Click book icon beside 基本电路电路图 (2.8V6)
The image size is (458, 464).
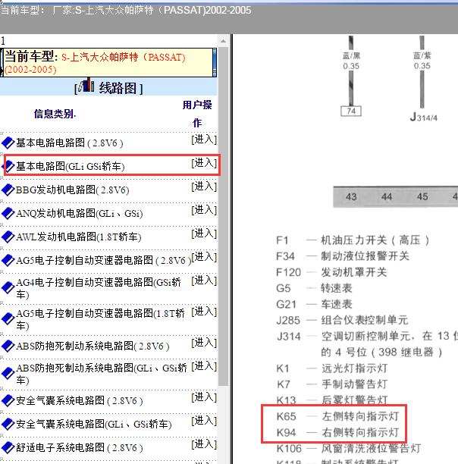8,143
